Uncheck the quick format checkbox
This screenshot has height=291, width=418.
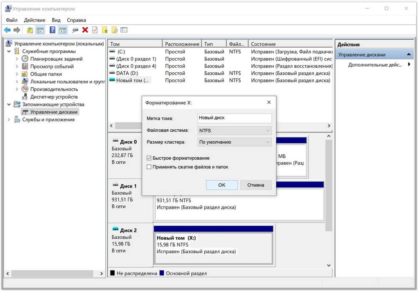(149, 158)
